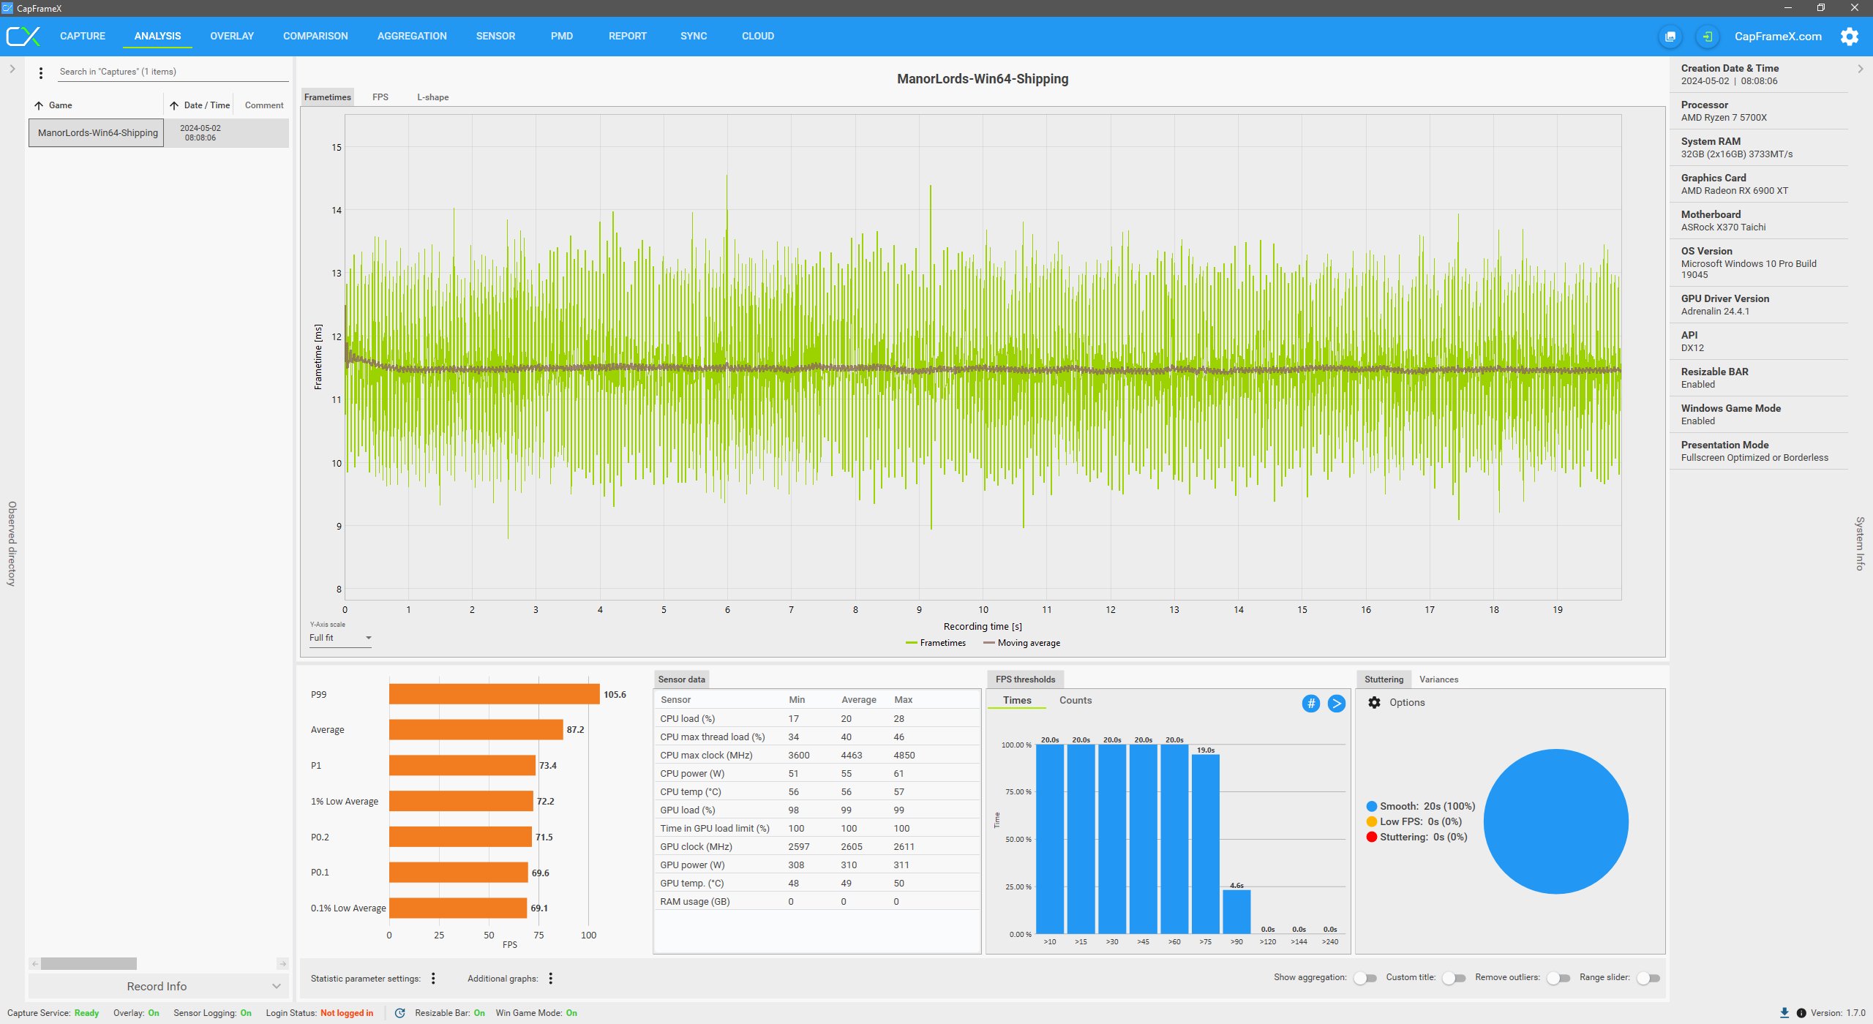The image size is (1873, 1024).
Task: Open the L-shape graph tab
Action: click(432, 97)
